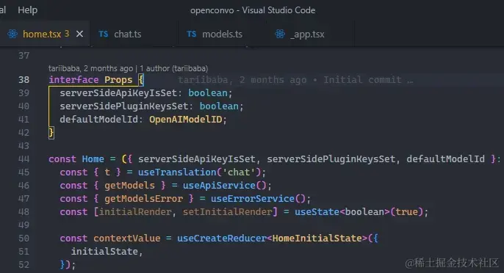
Task: Click the useTranslation call on line 45
Action: click(177, 172)
